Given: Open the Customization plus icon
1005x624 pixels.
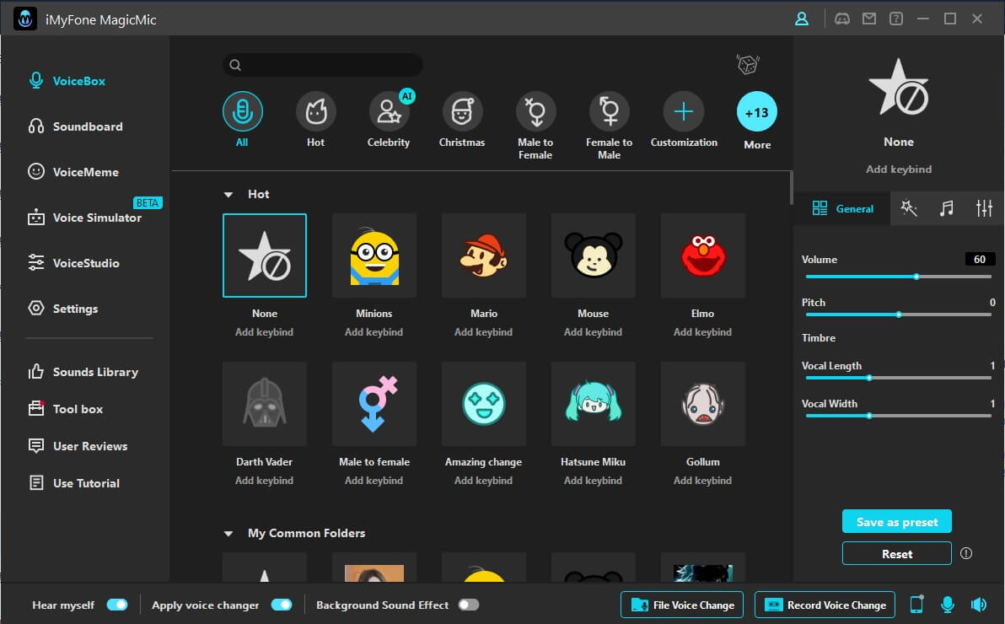Looking at the screenshot, I should click(683, 111).
